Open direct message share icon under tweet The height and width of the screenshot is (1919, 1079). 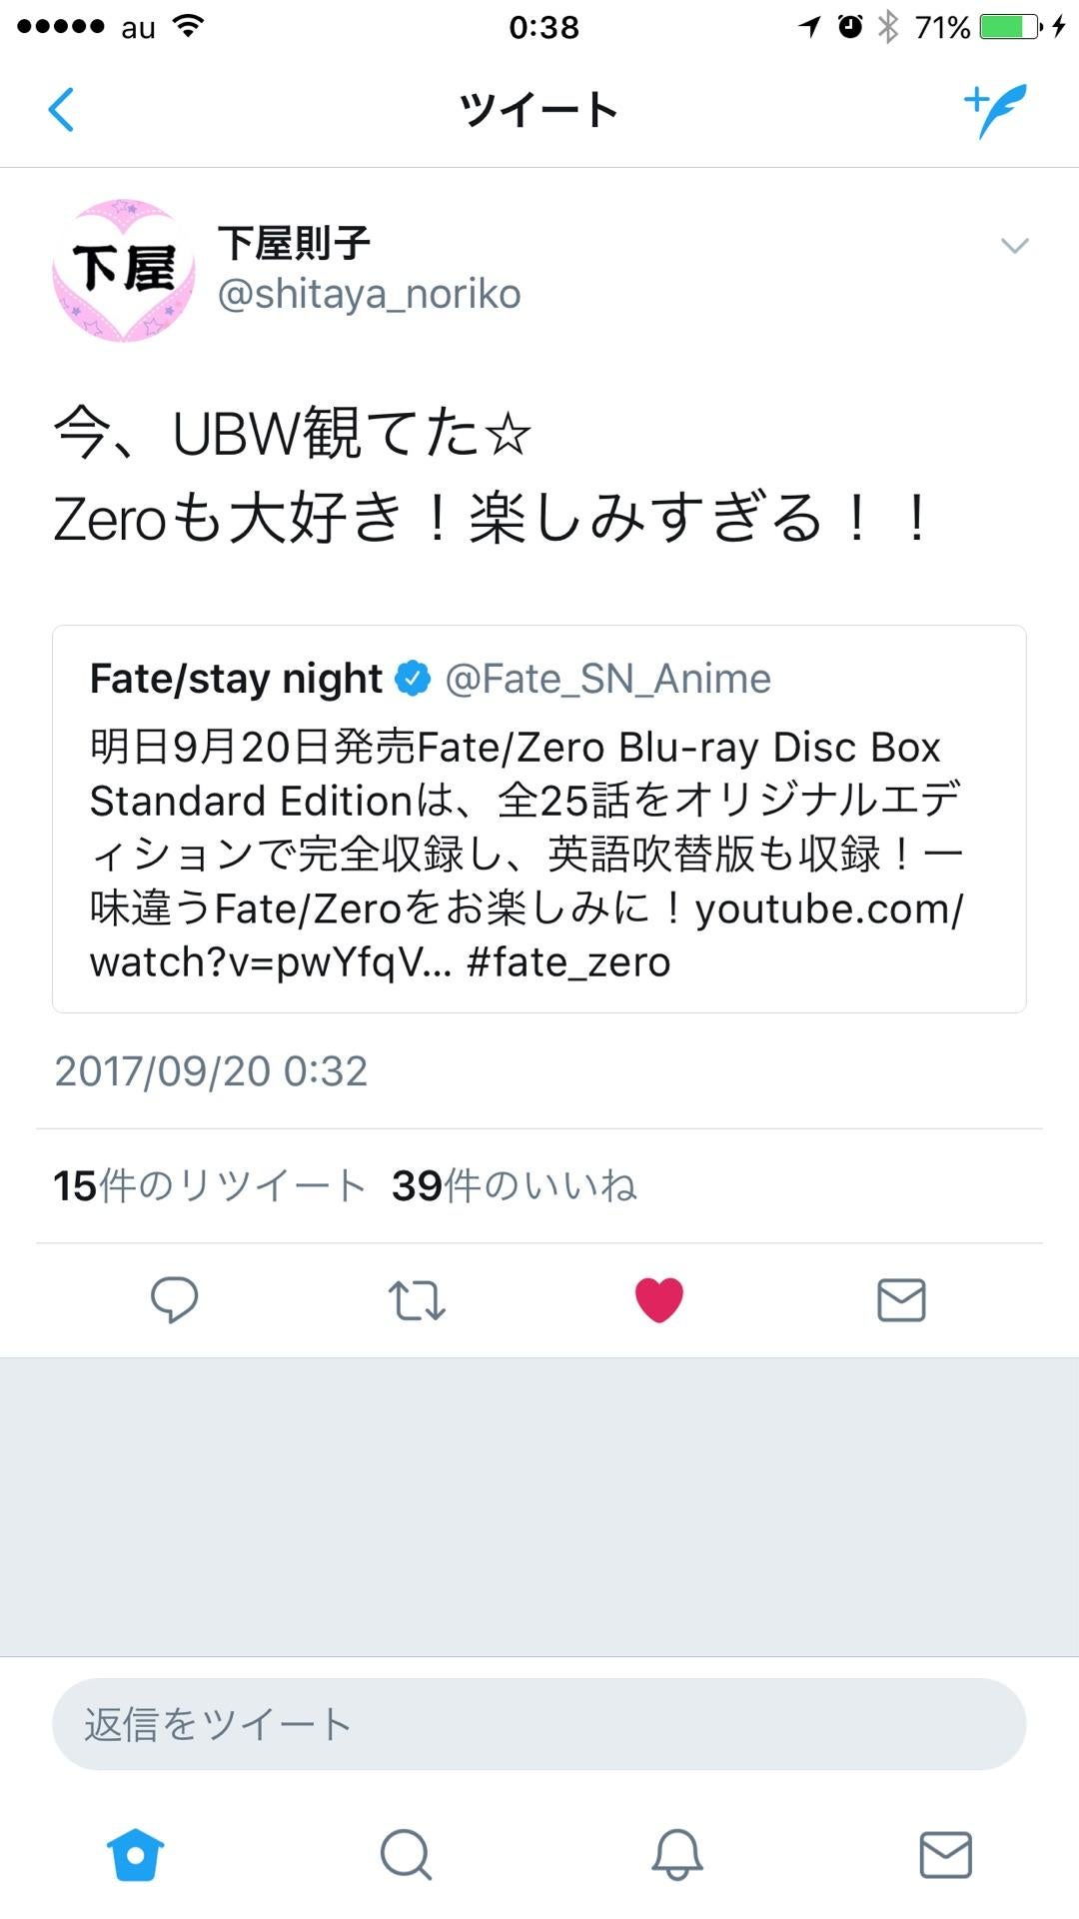point(900,1300)
